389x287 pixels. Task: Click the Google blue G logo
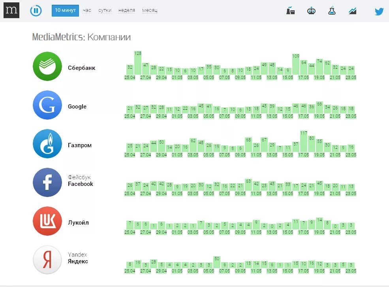tap(47, 105)
